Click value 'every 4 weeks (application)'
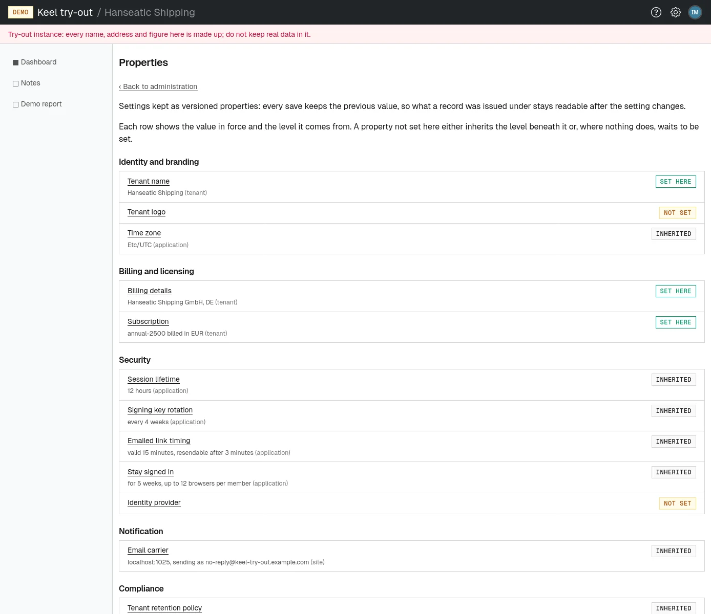The width and height of the screenshot is (711, 614). coord(166,422)
